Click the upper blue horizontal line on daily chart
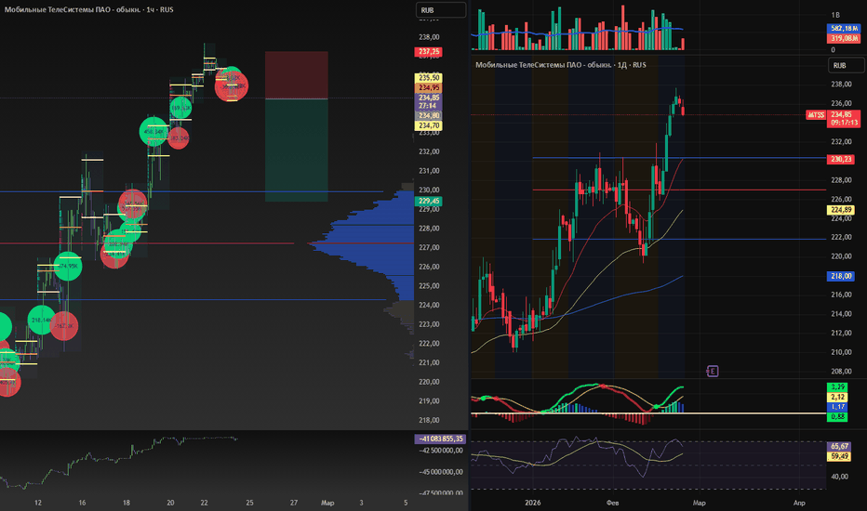 679,158
